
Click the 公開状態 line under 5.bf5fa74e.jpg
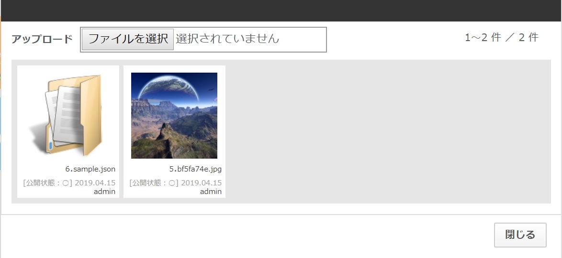coord(175,183)
